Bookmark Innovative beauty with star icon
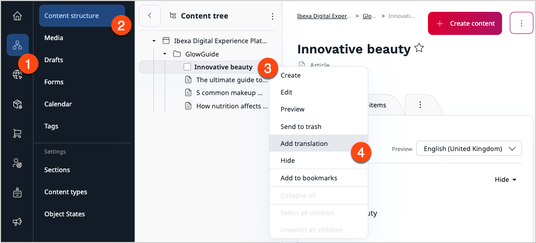 (419, 48)
